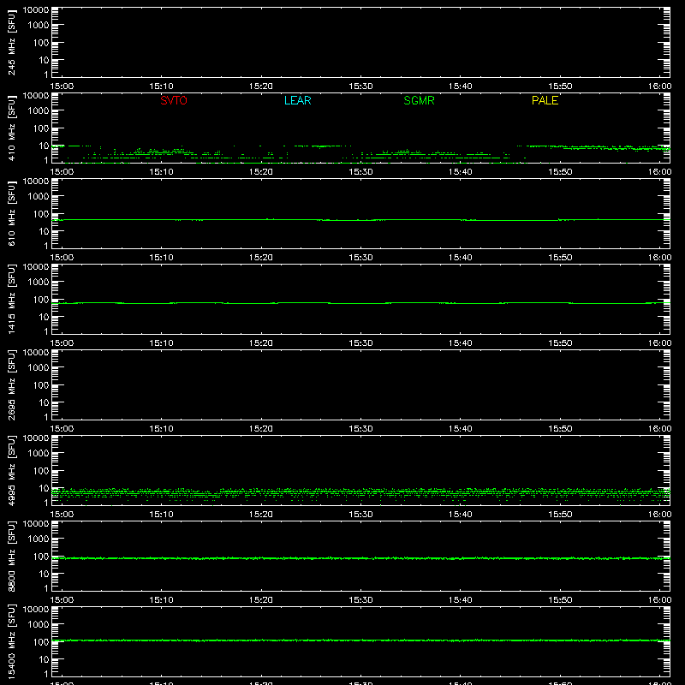Click the green flux trace in 610 MHz panel
The width and height of the screenshot is (685, 685).
(x=360, y=220)
